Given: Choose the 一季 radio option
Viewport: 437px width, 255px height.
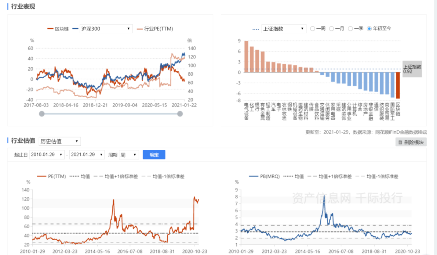Looking at the screenshot, I should 350,29.
